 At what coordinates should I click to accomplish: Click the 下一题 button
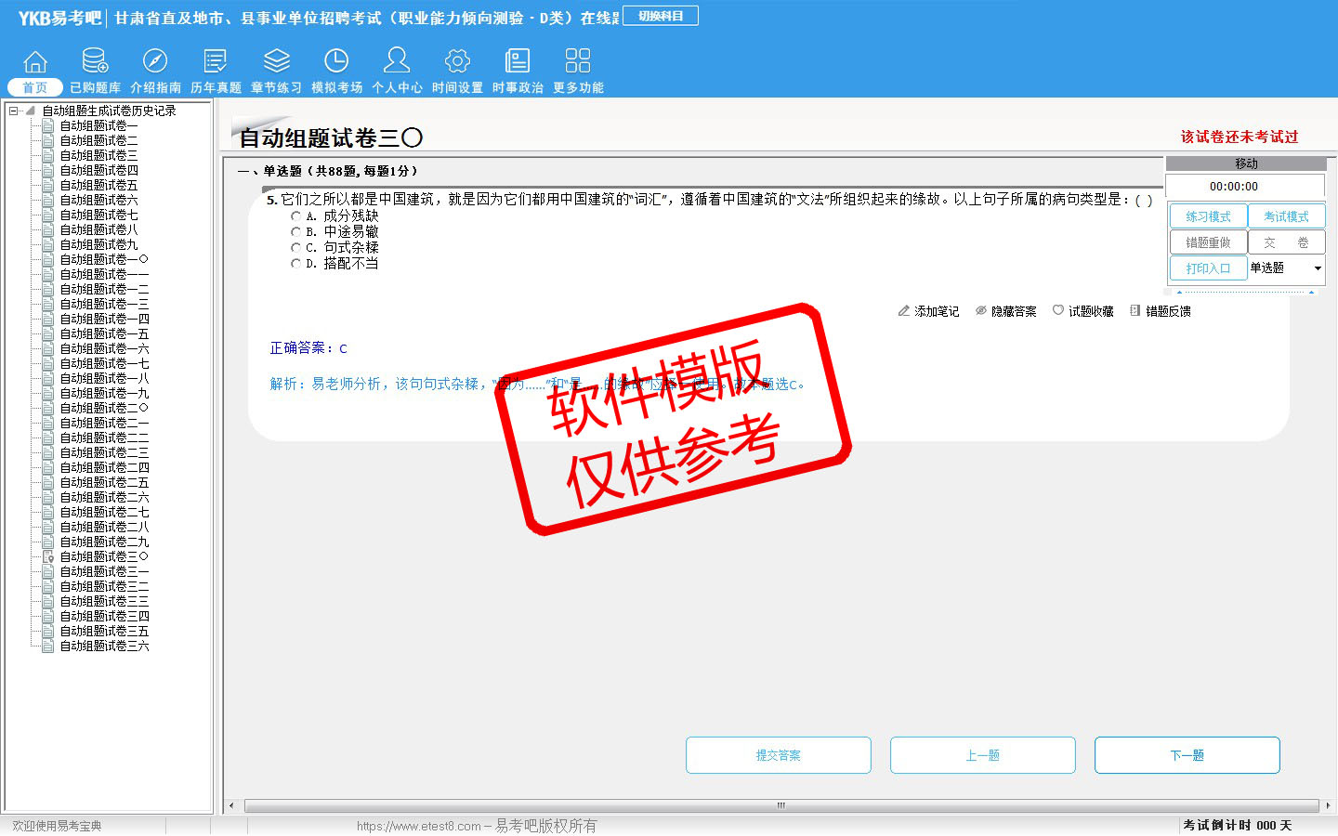point(1187,755)
